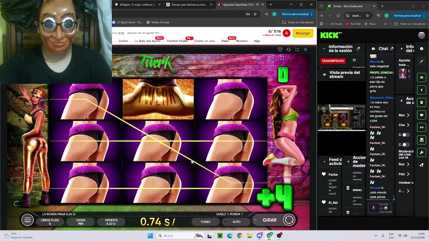Bookmark this page with the star icon

tap(255, 14)
